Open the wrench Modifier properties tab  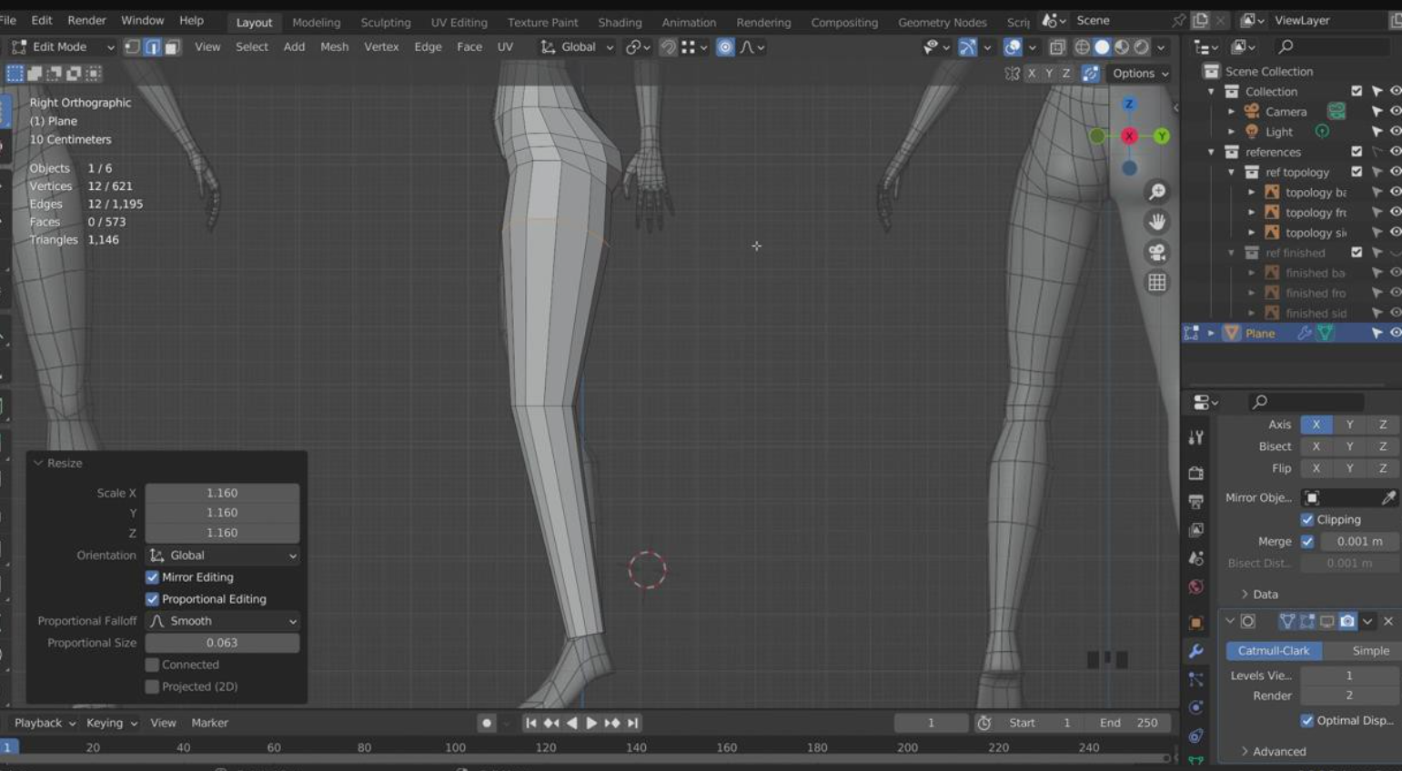[1196, 651]
